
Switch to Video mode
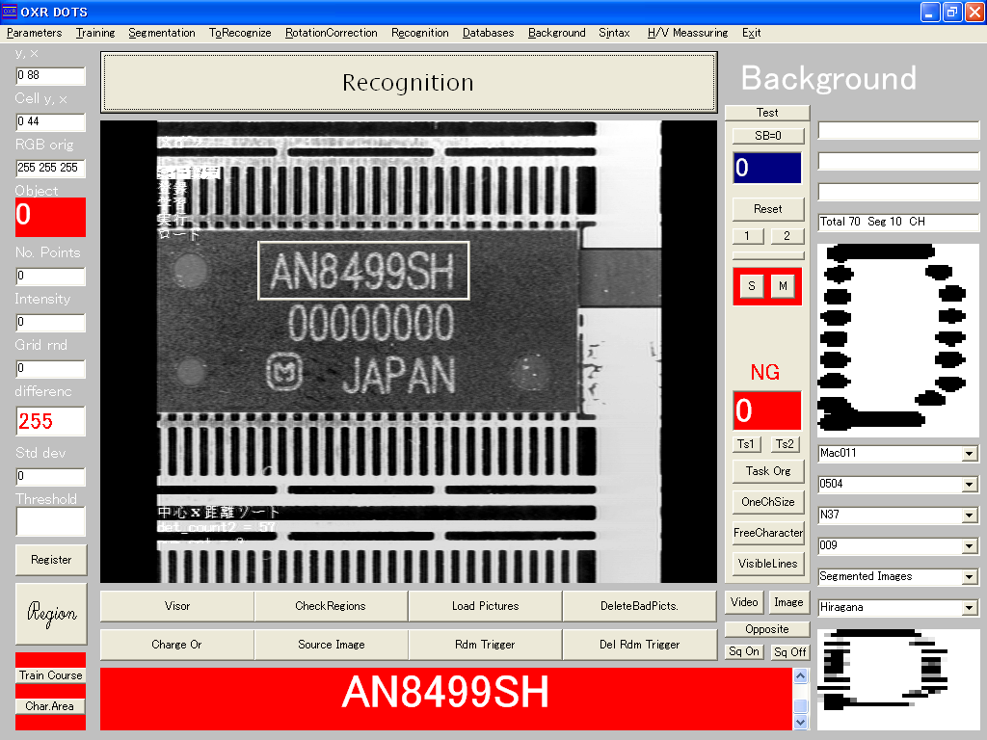coord(744,602)
